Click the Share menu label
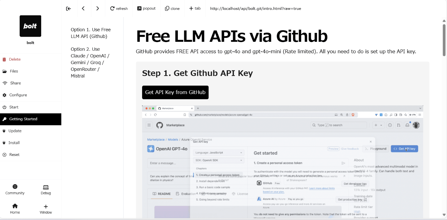This screenshot has height=220, width=447. [x=15, y=83]
